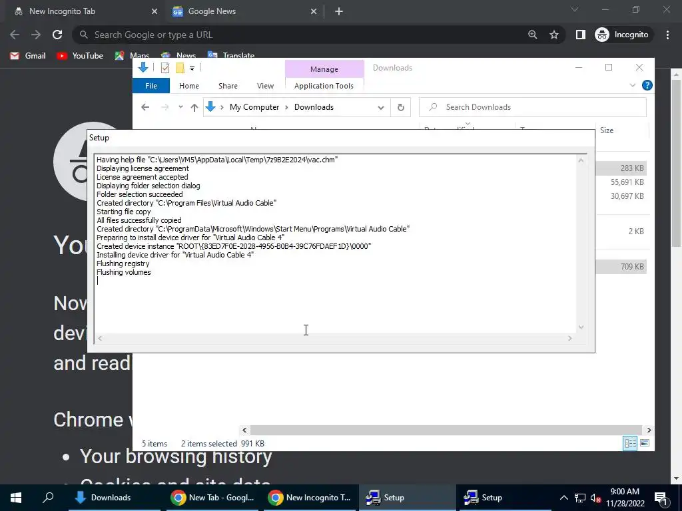Open Explorer recent locations dropdown
Viewport: 682px width, 511px height.
(x=180, y=107)
